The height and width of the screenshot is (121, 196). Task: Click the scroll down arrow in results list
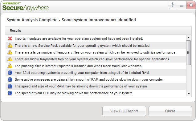[189, 94]
